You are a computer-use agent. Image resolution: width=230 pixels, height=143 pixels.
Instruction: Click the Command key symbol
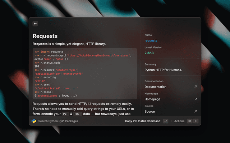(189, 121)
